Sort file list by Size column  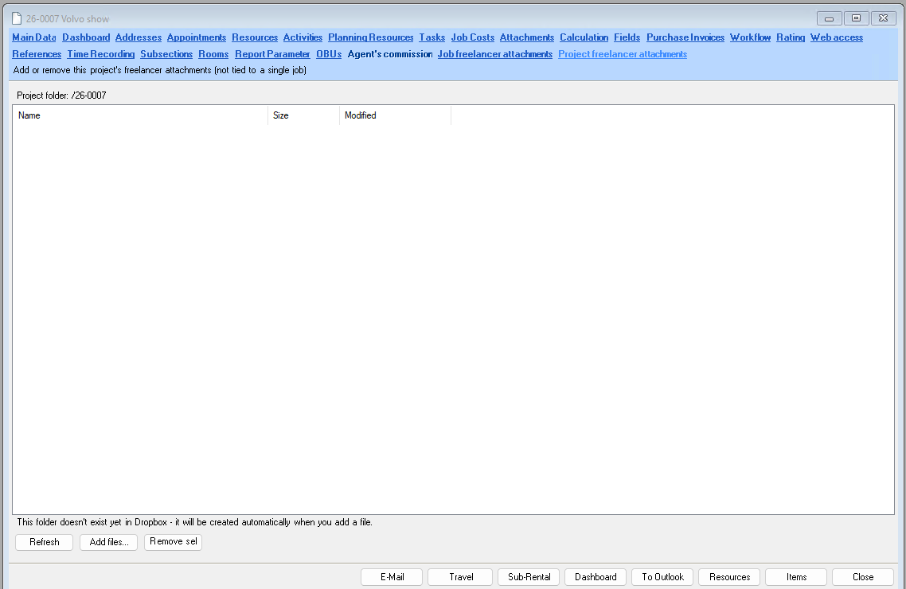pyautogui.click(x=304, y=115)
